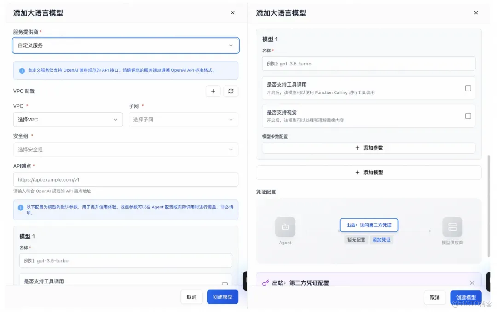497x312 pixels.
Task: Enable 是否支持工具调用 in the right panel
Action: coord(468,88)
